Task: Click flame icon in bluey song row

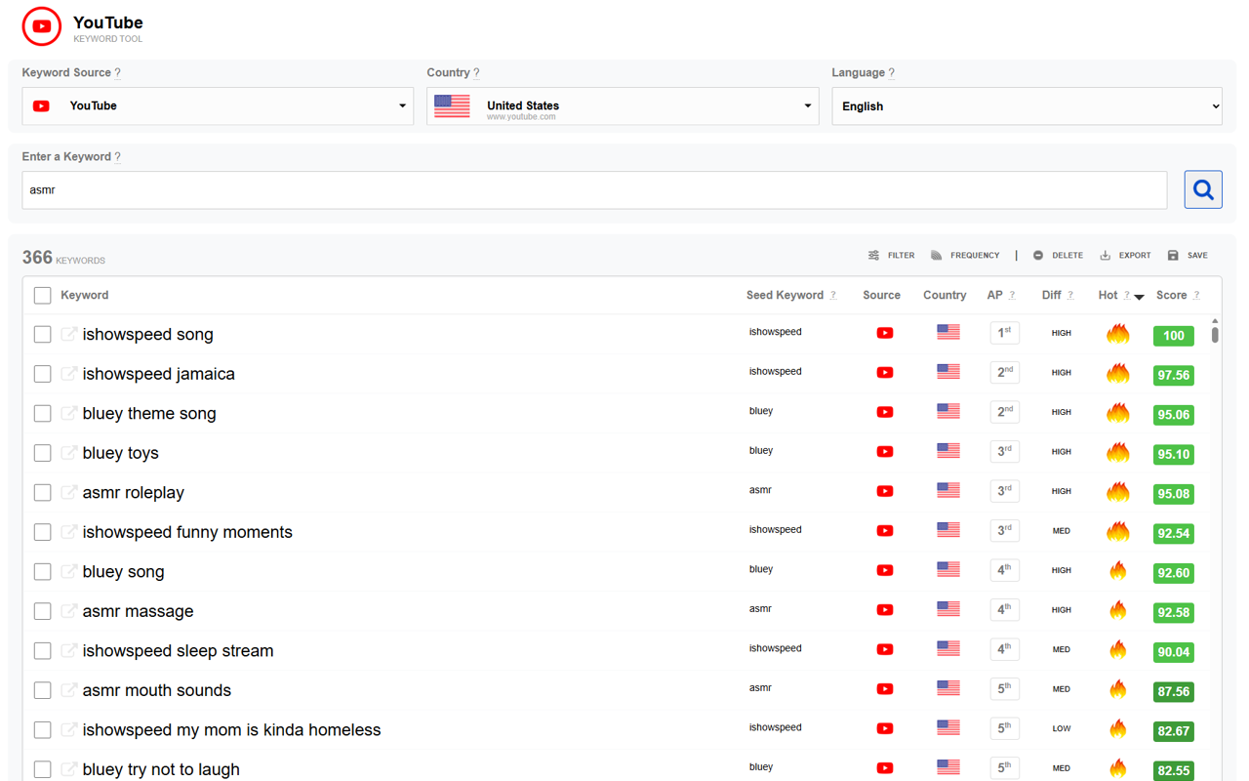Action: click(1118, 570)
